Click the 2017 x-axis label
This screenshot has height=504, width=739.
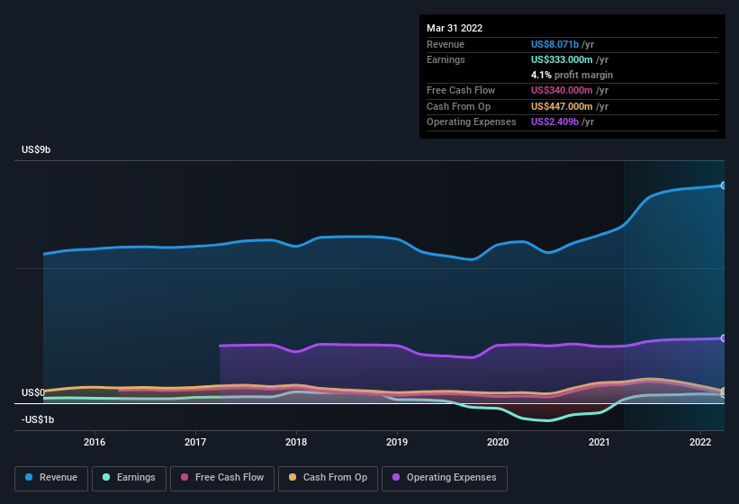(x=195, y=442)
